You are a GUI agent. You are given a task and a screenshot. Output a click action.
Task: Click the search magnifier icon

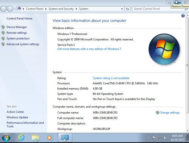pyautogui.click(x=186, y=9)
